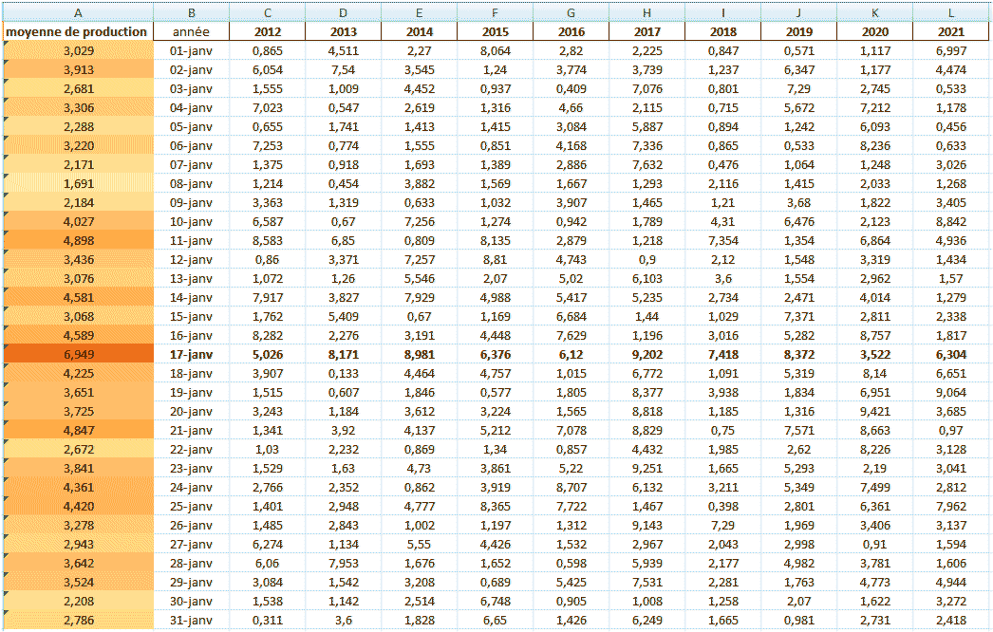993x632 pixels.
Task: Select column A header
Action: (78, 12)
